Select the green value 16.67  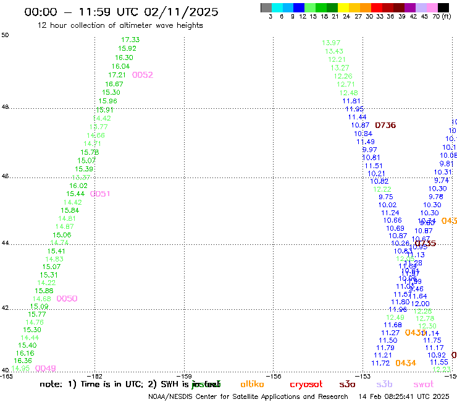click(114, 84)
